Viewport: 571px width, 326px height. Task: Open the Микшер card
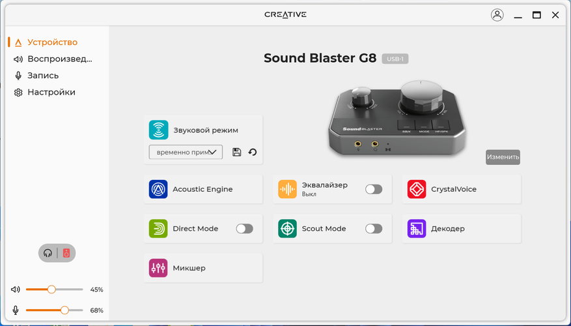click(203, 268)
